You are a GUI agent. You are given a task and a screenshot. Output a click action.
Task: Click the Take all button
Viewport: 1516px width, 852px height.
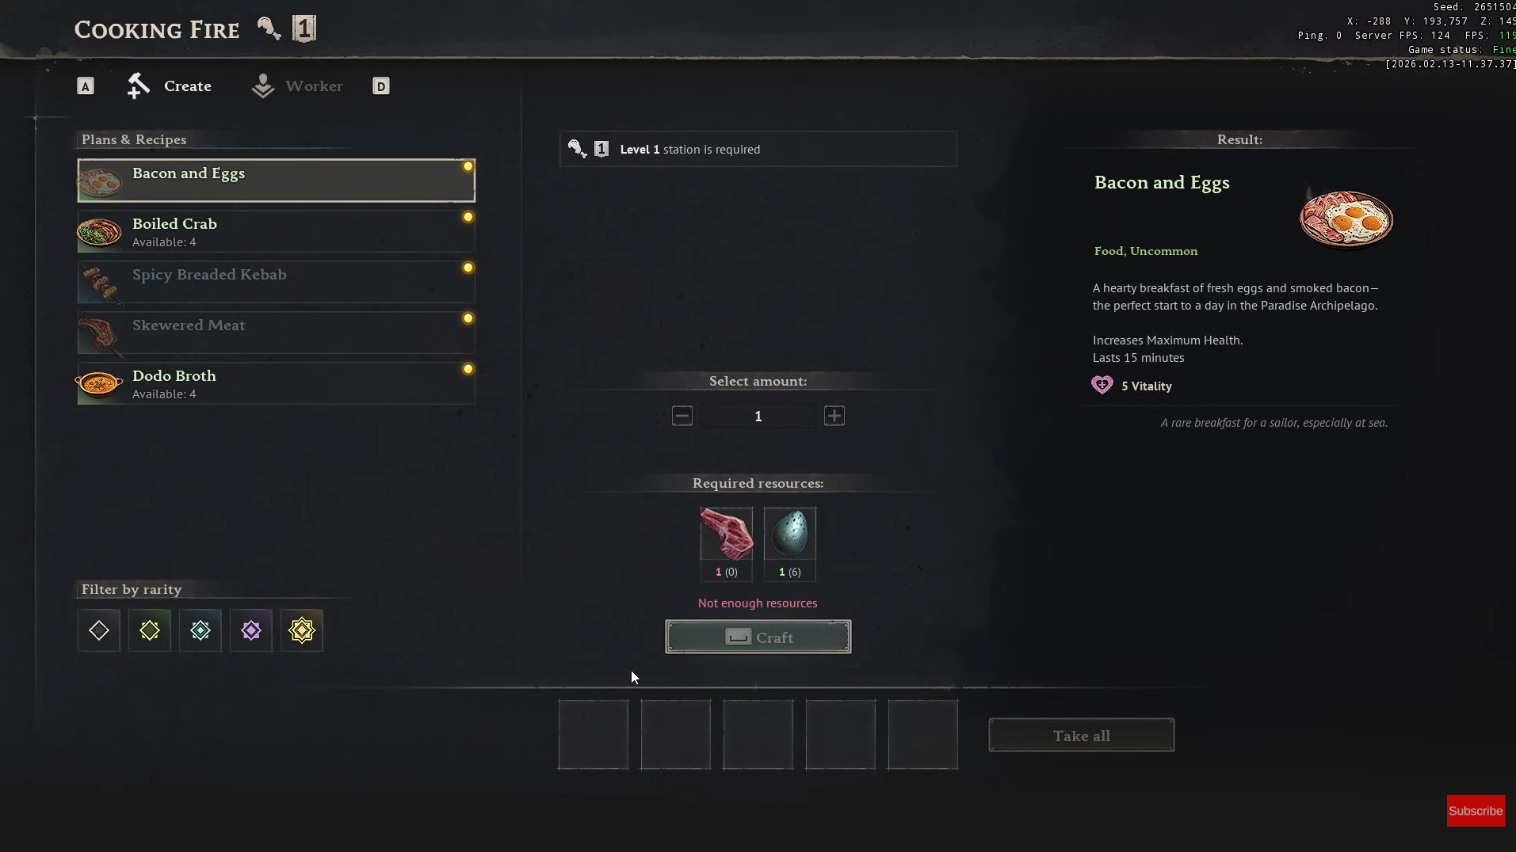pyautogui.click(x=1082, y=736)
